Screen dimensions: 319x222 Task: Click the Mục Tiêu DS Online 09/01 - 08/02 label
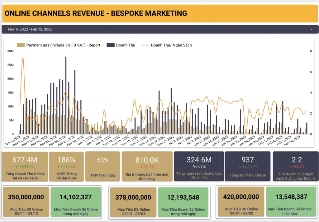(241, 211)
